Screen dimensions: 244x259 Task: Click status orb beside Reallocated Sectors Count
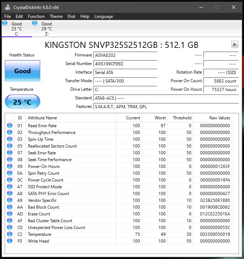pyautogui.click(x=10, y=146)
